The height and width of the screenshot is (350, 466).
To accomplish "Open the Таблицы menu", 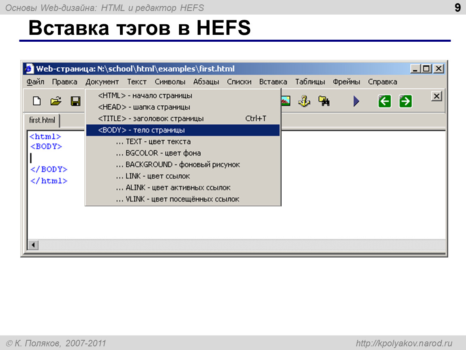I will 310,82.
